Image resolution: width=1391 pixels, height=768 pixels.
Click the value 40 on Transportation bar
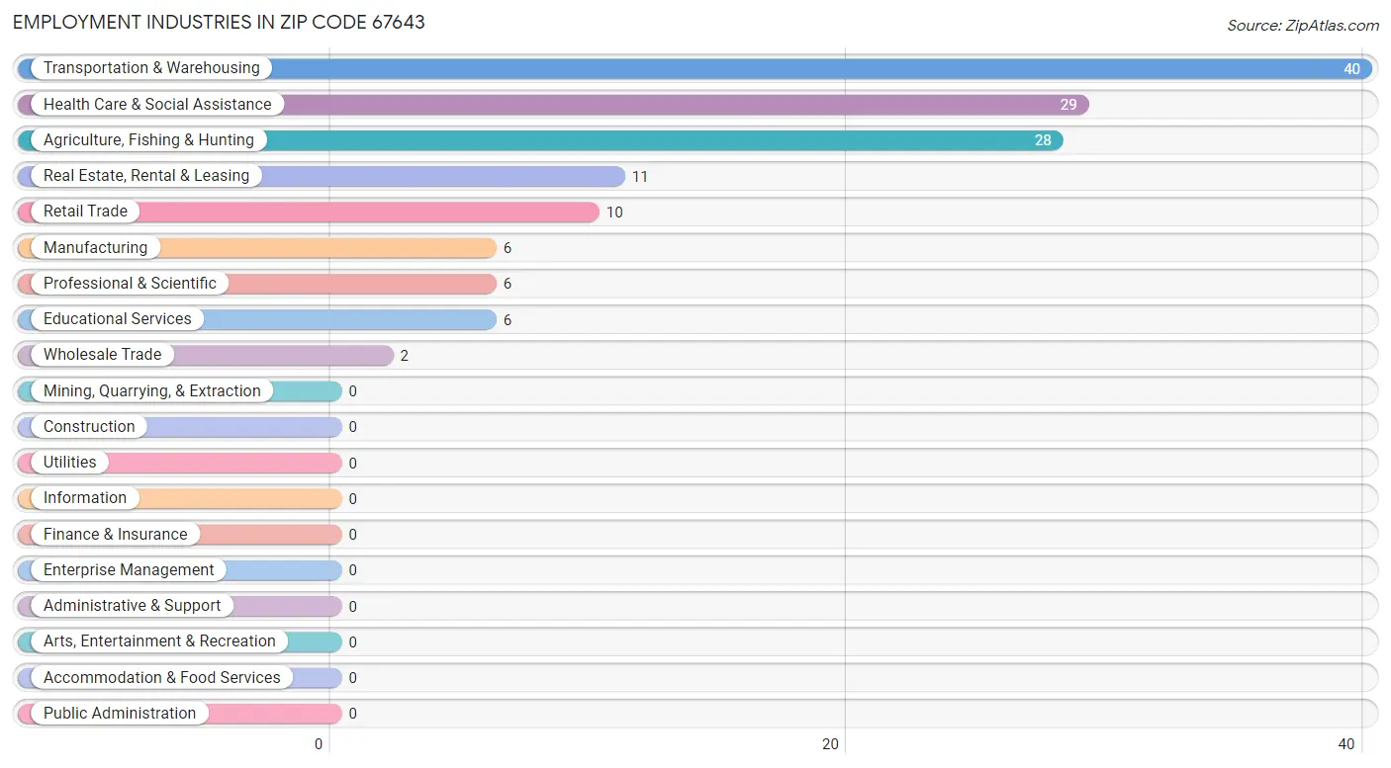[1351, 69]
